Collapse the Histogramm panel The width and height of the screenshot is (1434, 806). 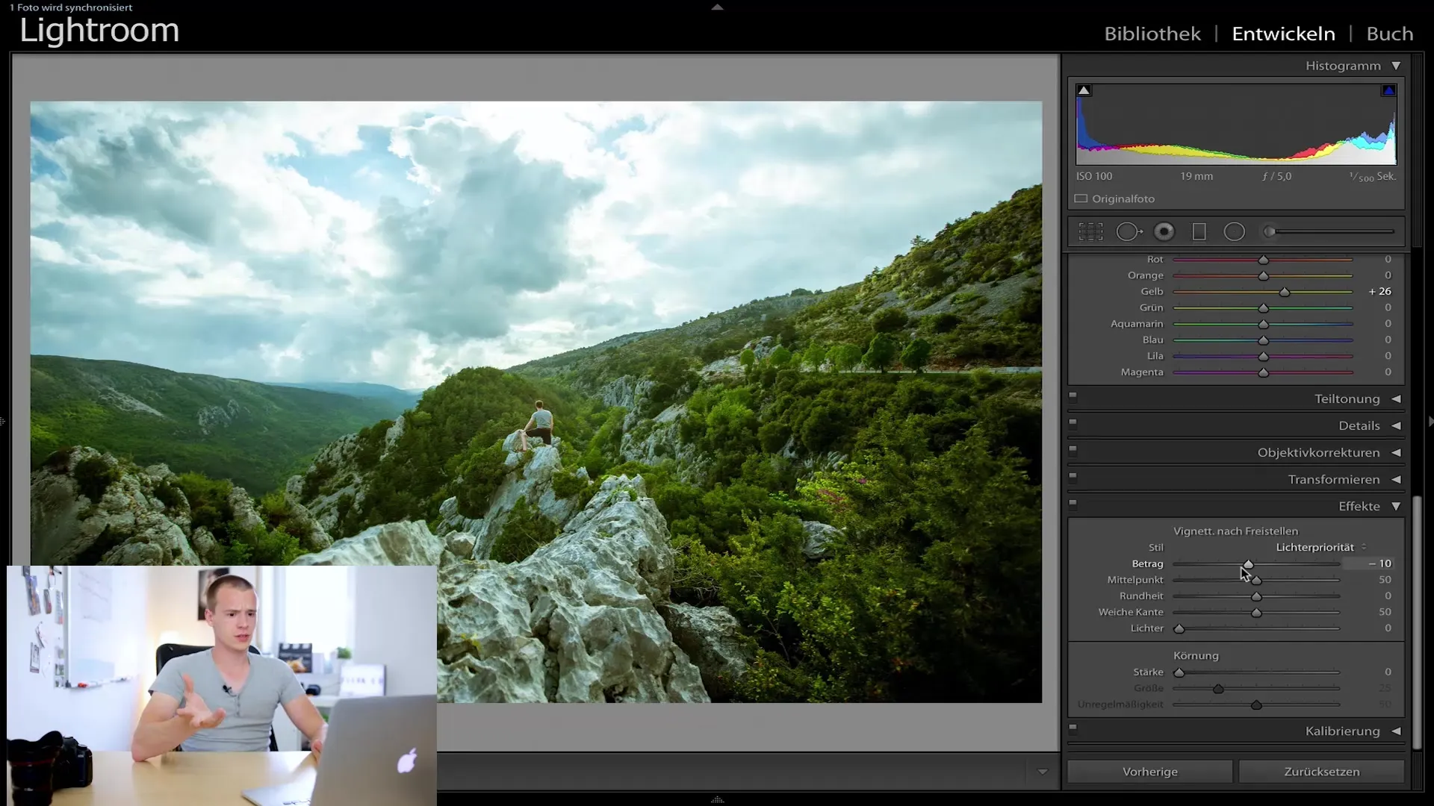(x=1396, y=66)
